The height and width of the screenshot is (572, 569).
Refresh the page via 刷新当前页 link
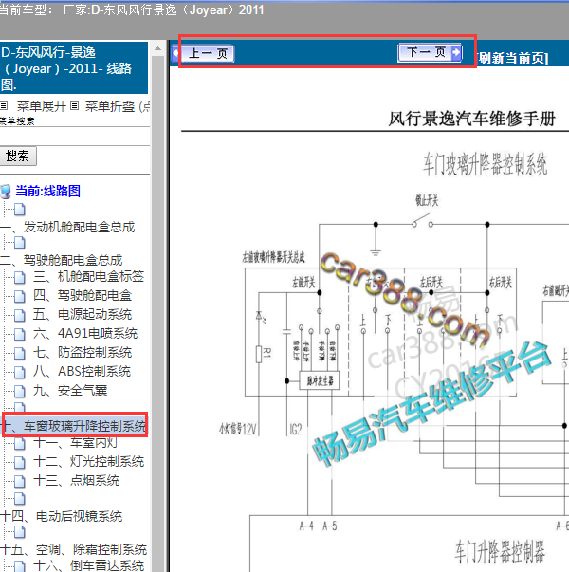[512, 58]
